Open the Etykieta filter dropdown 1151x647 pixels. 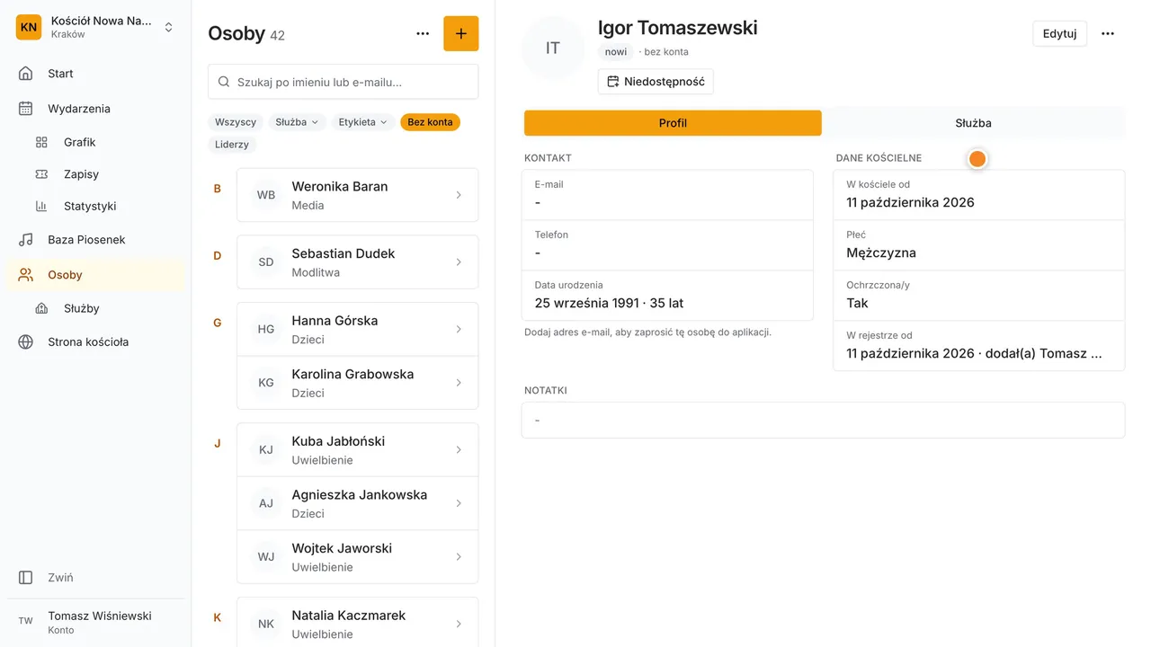pyautogui.click(x=363, y=122)
